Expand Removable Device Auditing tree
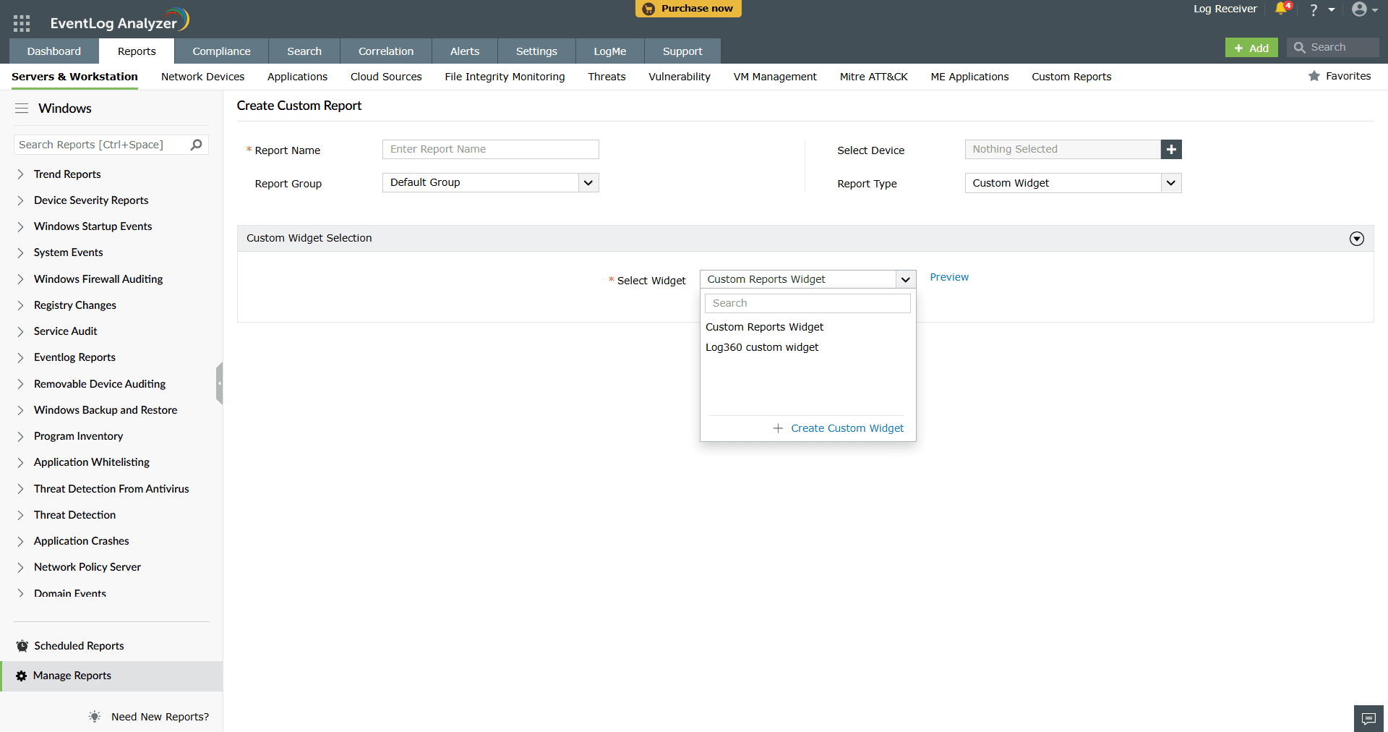1388x732 pixels. [20, 384]
